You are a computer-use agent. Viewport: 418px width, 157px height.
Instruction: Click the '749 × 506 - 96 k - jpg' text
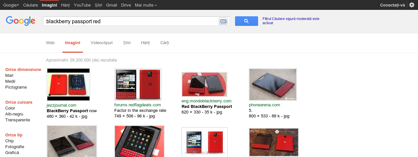(x=135, y=116)
